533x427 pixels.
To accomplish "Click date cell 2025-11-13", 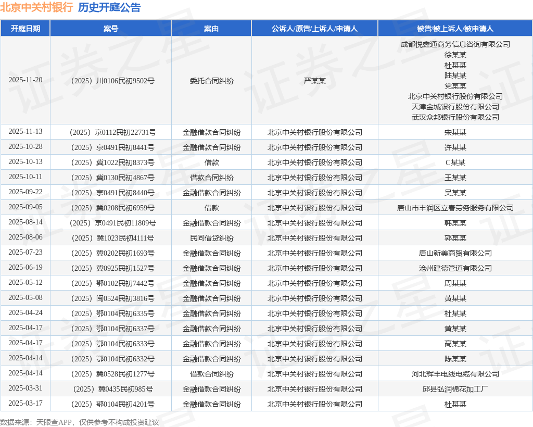I will pos(26,132).
